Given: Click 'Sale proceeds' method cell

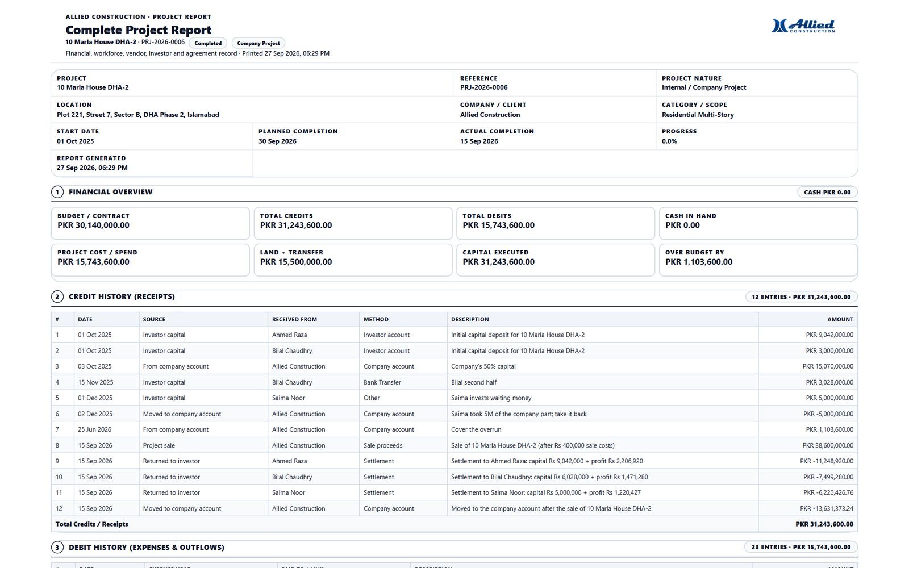Looking at the screenshot, I should click(x=383, y=445).
